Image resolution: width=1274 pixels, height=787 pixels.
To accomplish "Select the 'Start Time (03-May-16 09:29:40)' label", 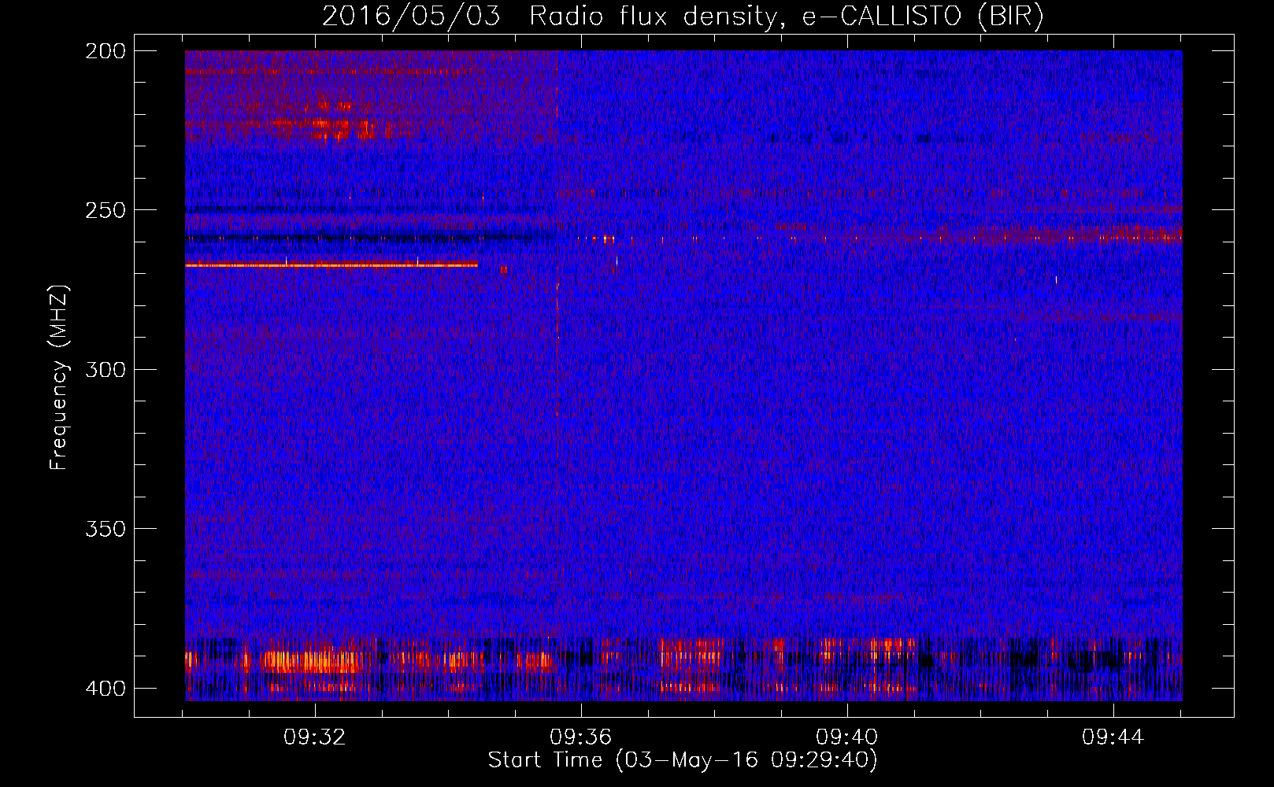I will click(683, 760).
